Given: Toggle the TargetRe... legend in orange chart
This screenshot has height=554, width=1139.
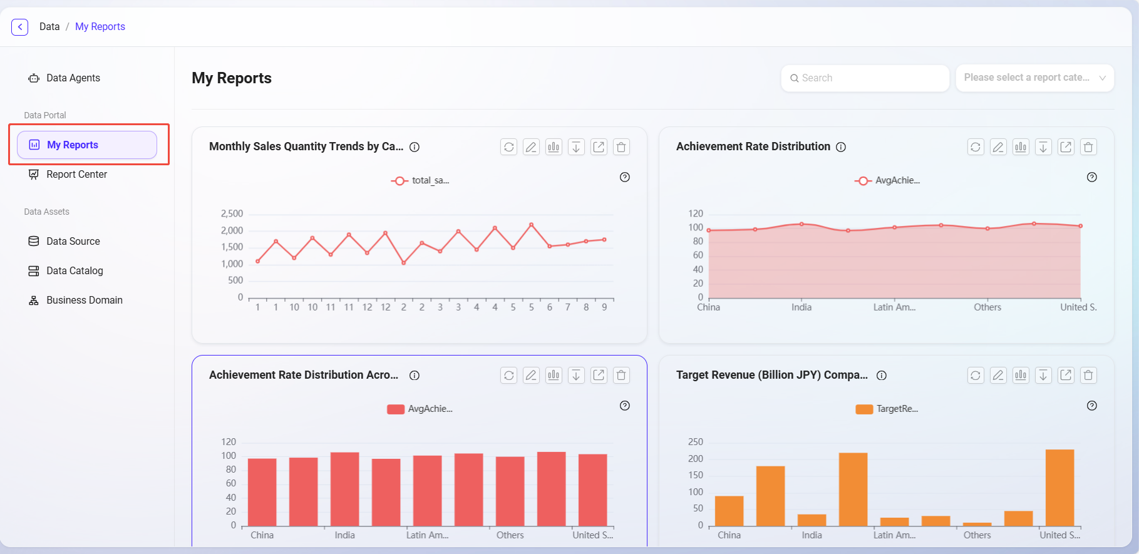Looking at the screenshot, I should [x=887, y=409].
